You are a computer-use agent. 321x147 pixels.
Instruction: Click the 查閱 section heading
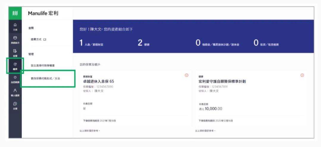point(31,28)
